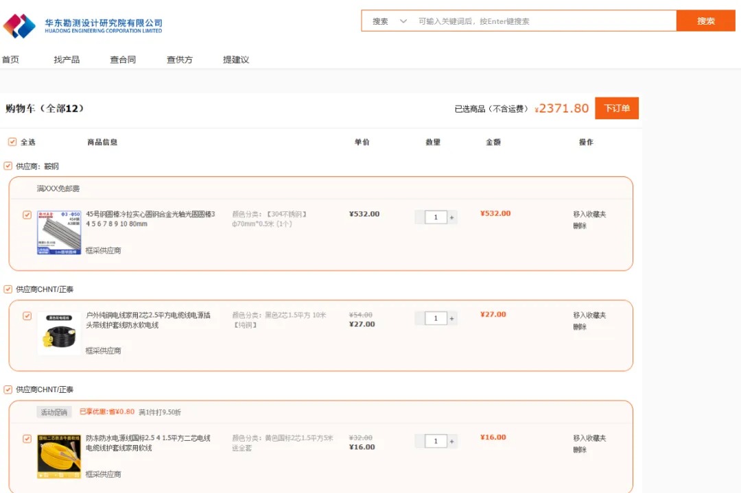Click the 框采供应商 label under the steel rod
The width and height of the screenshot is (741, 493).
click(103, 250)
